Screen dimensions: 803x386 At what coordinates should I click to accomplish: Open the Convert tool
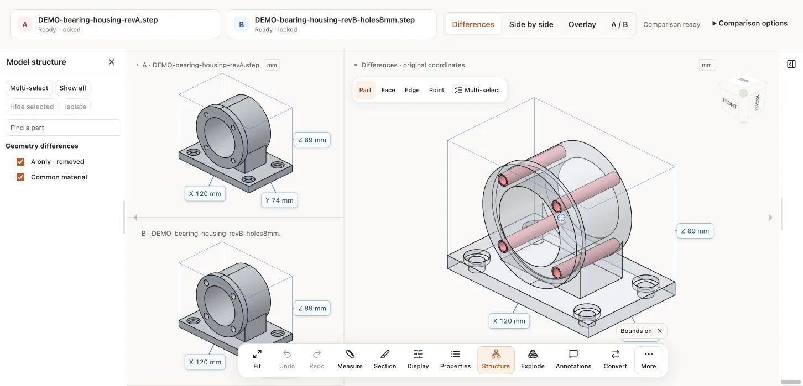[x=615, y=359]
